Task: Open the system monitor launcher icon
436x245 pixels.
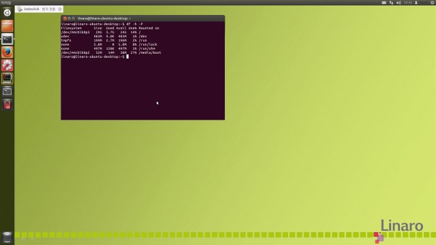Action: pyautogui.click(x=7, y=78)
